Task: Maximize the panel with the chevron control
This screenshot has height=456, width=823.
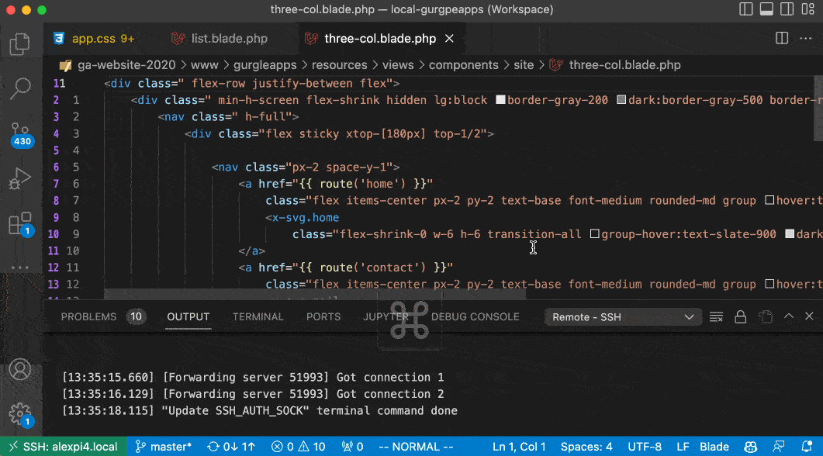Action: [x=788, y=316]
